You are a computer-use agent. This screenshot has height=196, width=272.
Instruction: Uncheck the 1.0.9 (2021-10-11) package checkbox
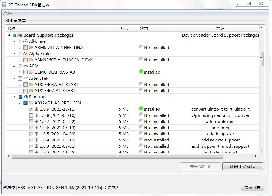31,109
